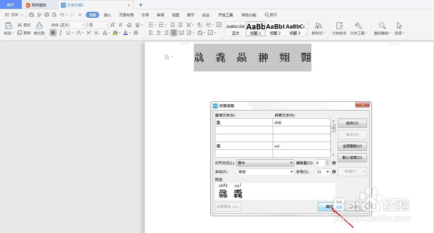Click the Increase font size A+ icon
This screenshot has height=233, width=434.
113,25
